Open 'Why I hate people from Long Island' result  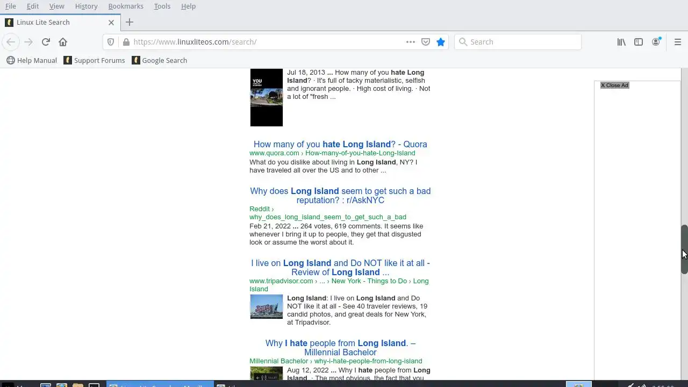coord(340,348)
